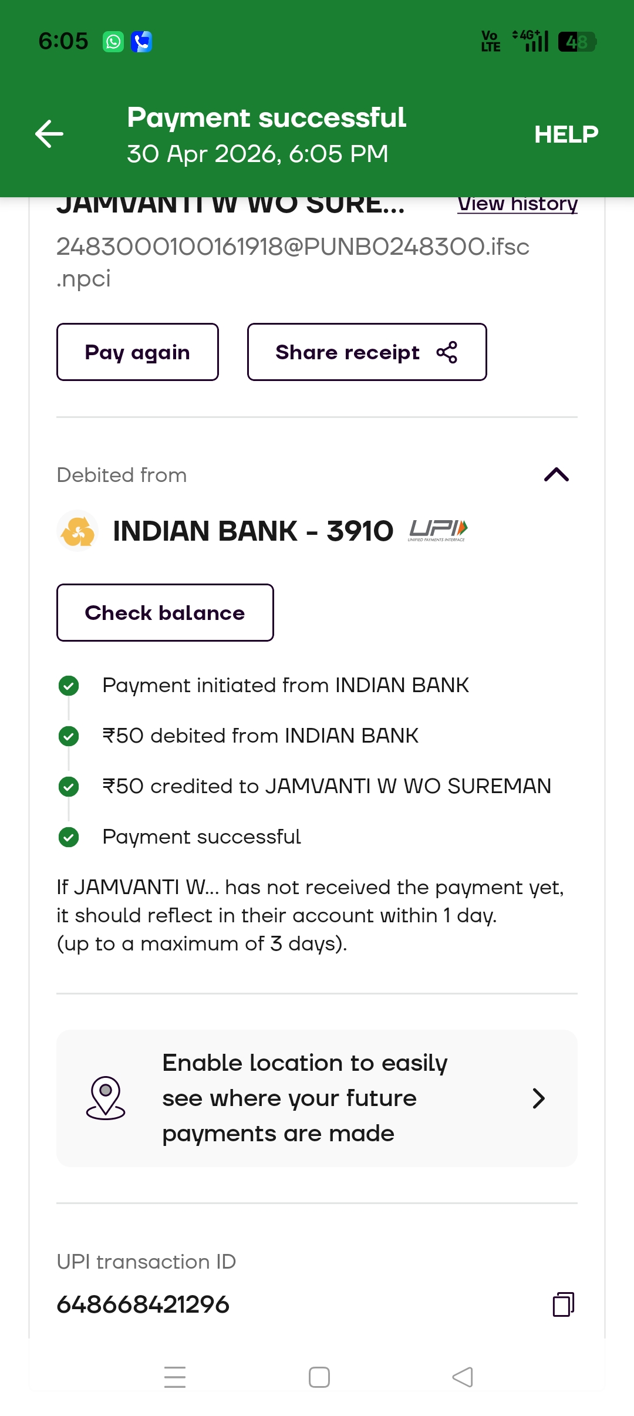Copy the UPI transaction ID
This screenshot has width=634, height=1416.
point(564,1304)
